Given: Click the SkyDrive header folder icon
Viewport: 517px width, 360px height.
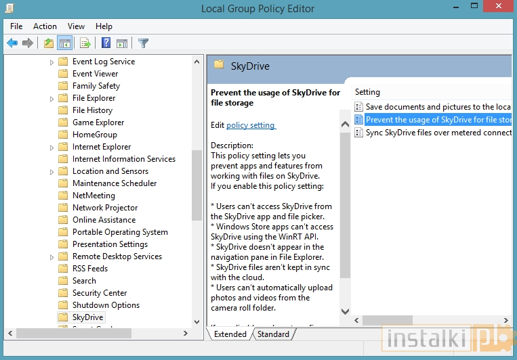Looking at the screenshot, I should [x=219, y=64].
